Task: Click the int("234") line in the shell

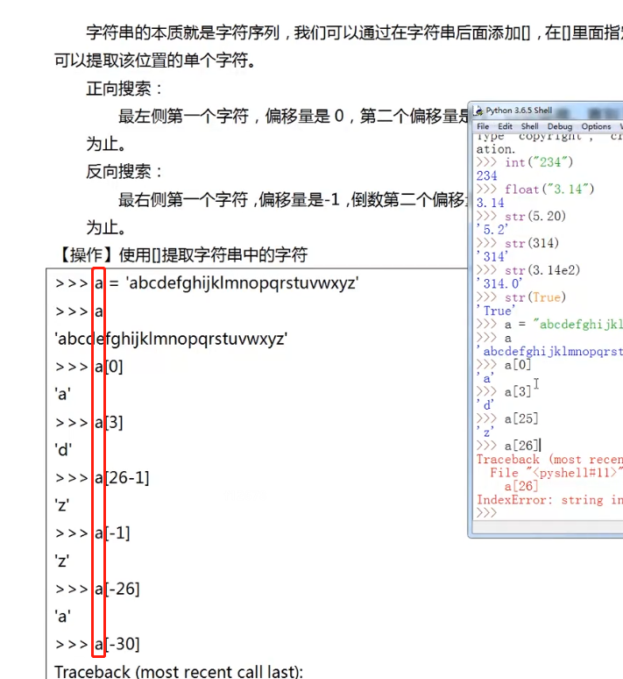Action: [x=524, y=162]
